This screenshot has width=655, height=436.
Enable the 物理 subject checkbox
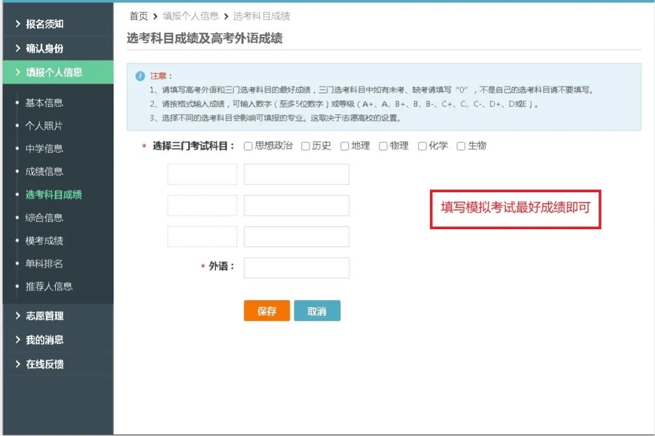coord(383,146)
